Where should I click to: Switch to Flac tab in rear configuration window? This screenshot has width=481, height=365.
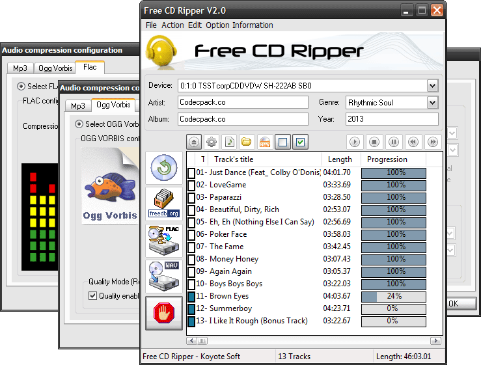90,67
